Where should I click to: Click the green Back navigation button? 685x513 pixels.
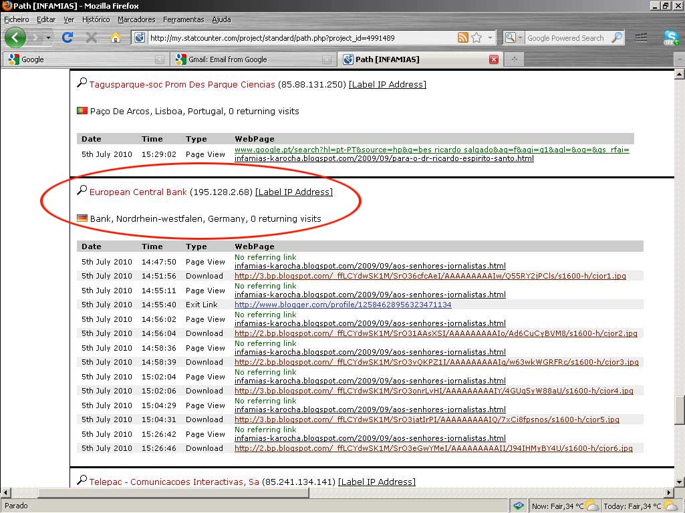tap(15, 37)
